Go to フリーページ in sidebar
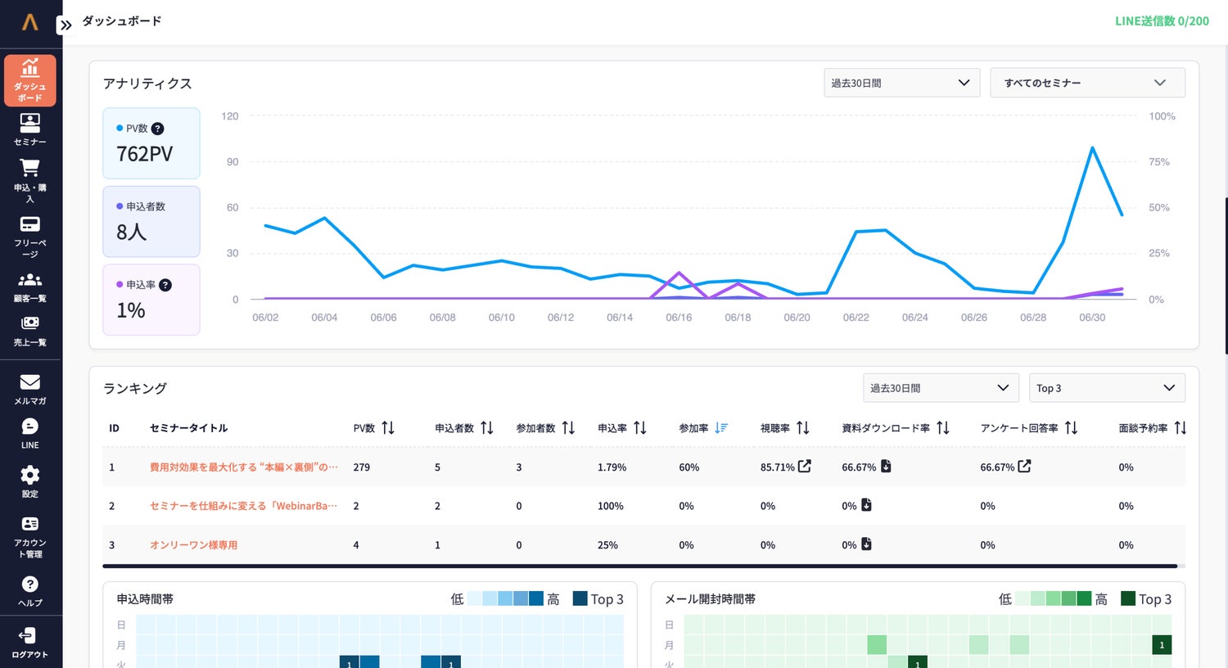1228x668 pixels. tap(29, 237)
